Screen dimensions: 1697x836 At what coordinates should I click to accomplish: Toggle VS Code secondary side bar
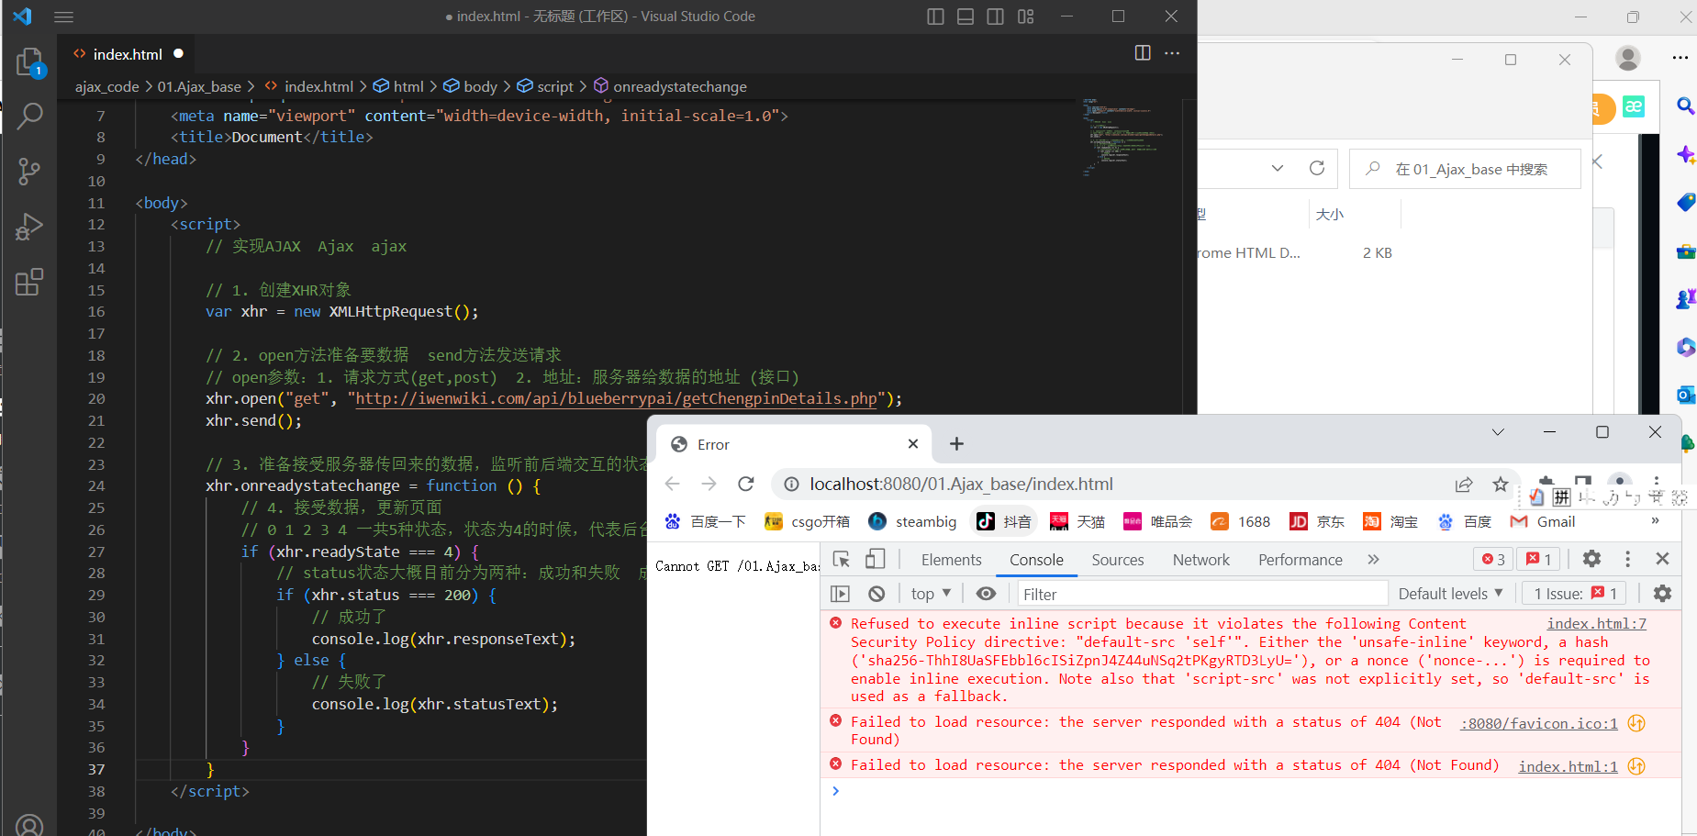click(995, 17)
